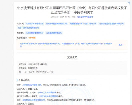132x105 pixels.
Task: Click 北京市兰台律师事务所 link in 张峰's row
Action: (x=47, y=93)
